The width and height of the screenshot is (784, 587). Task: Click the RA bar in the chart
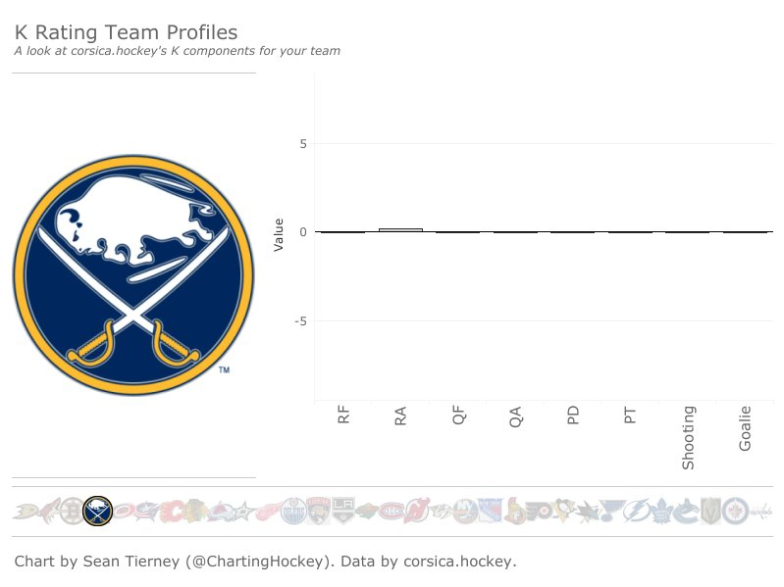click(x=400, y=230)
